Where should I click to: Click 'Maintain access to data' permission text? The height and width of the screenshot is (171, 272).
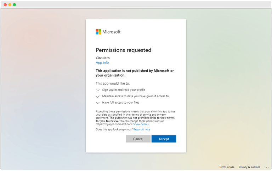tap(135, 96)
